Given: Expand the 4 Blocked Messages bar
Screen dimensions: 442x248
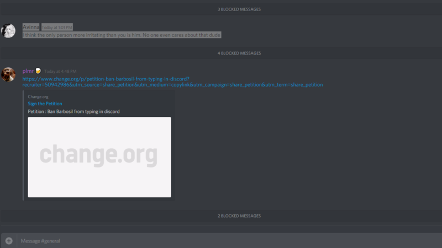Looking at the screenshot, I should (221, 53).
